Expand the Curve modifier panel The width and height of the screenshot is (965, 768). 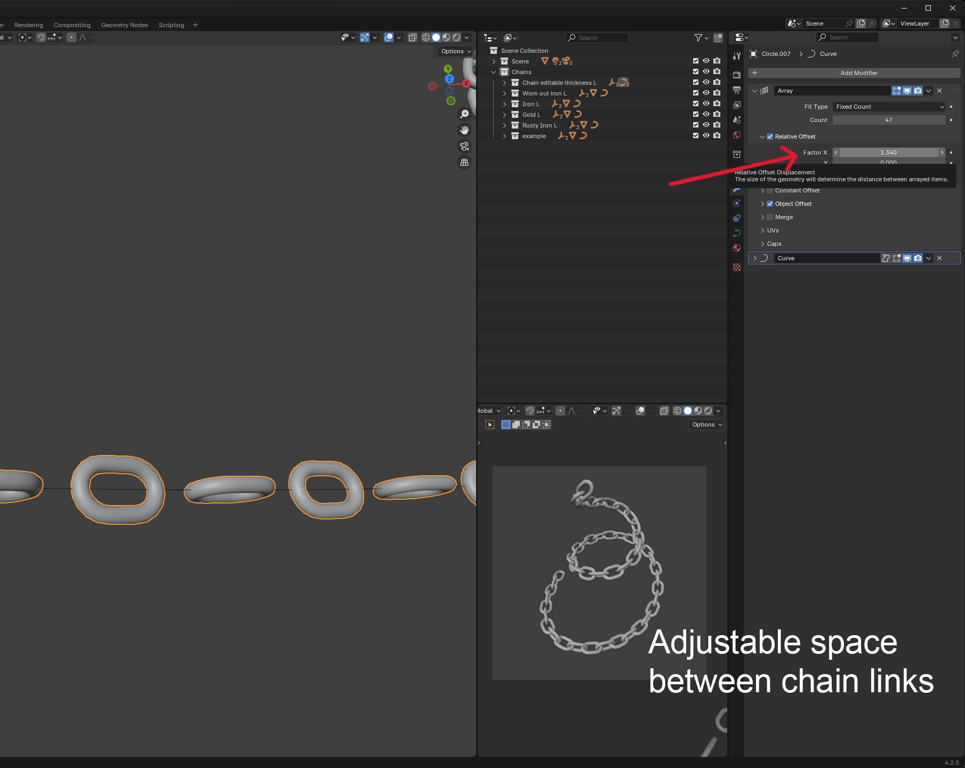point(754,258)
